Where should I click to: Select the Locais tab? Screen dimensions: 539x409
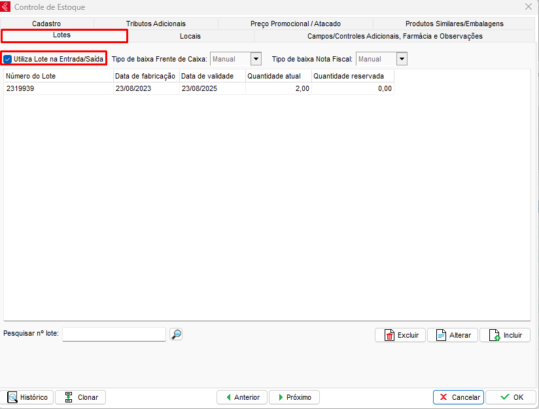pos(190,36)
